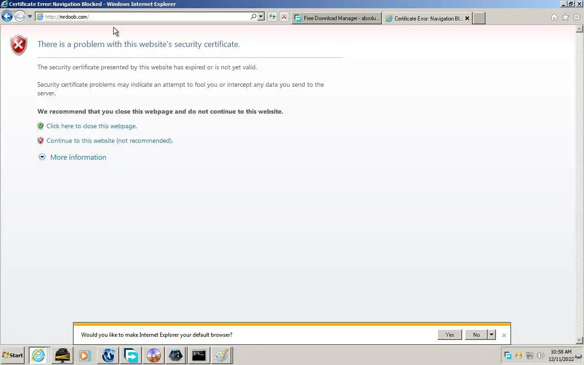Click here to close this webpage
The width and height of the screenshot is (584, 365).
tap(91, 126)
